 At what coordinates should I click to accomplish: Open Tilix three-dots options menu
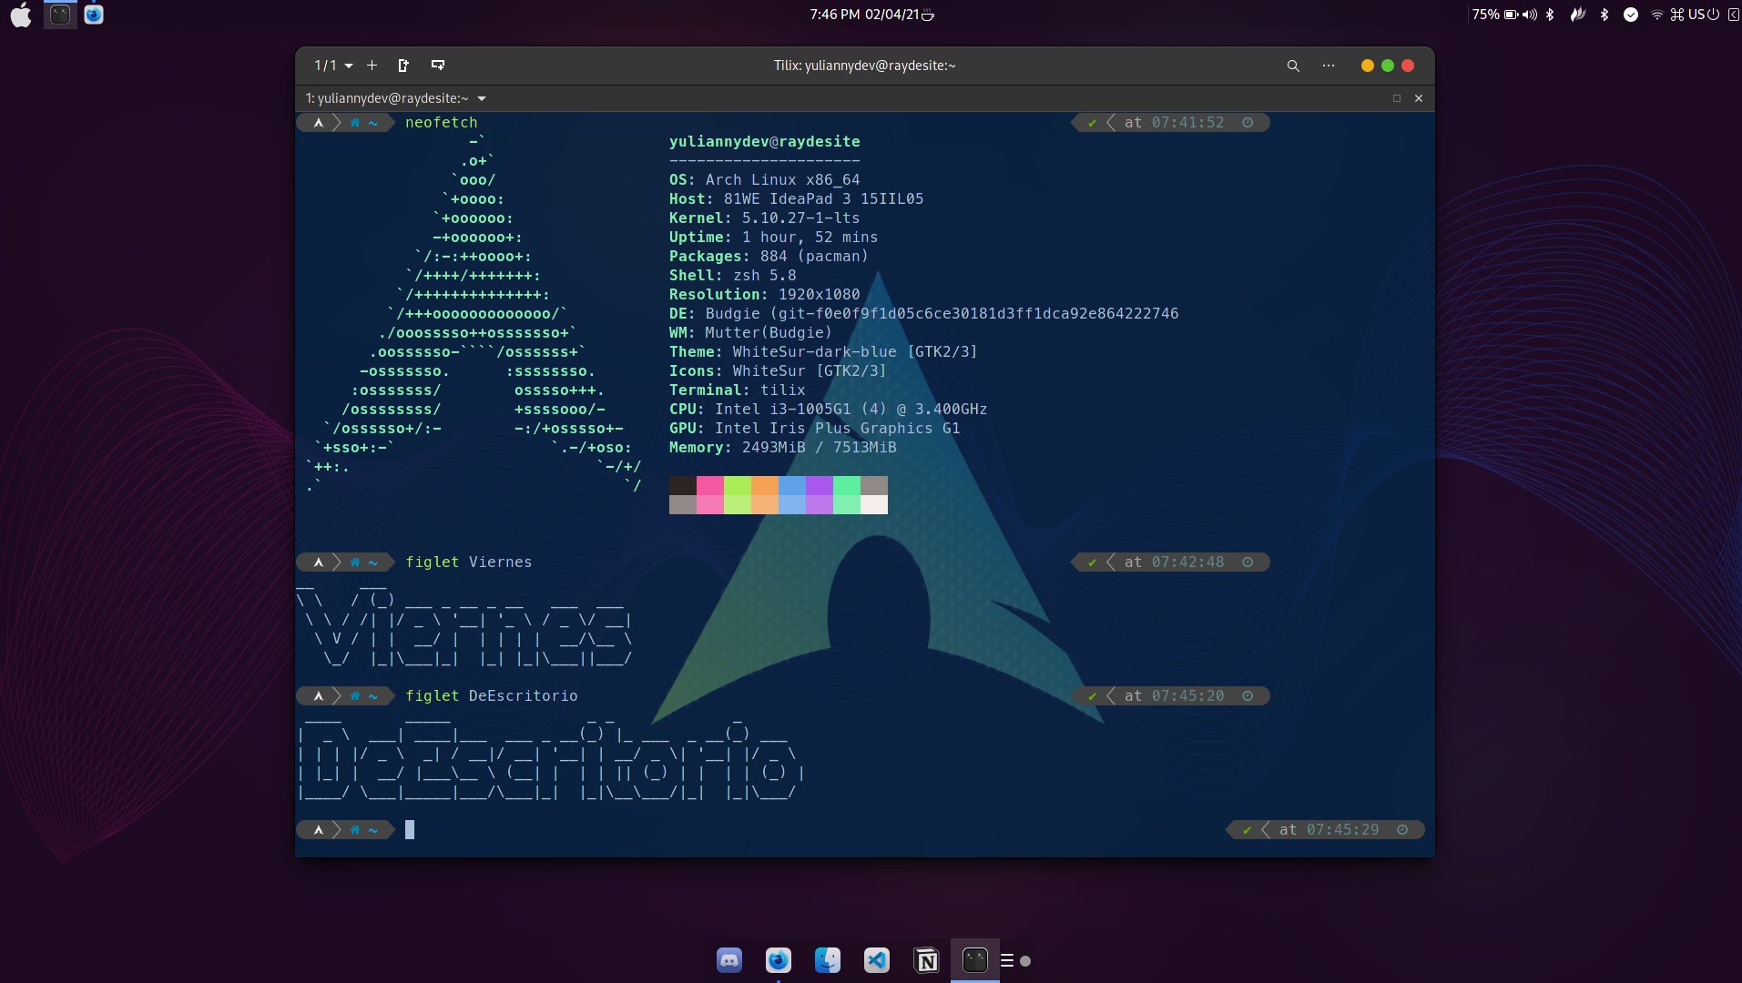point(1329,66)
